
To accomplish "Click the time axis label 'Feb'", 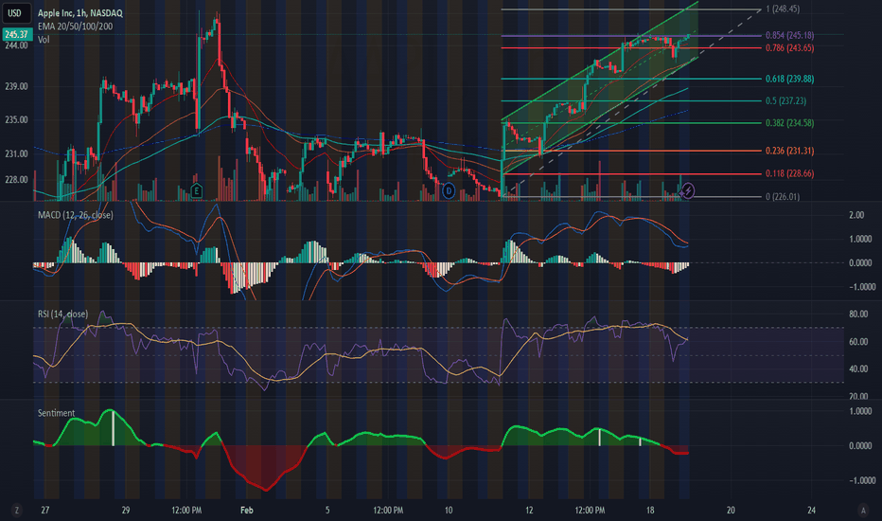I will pos(246,511).
